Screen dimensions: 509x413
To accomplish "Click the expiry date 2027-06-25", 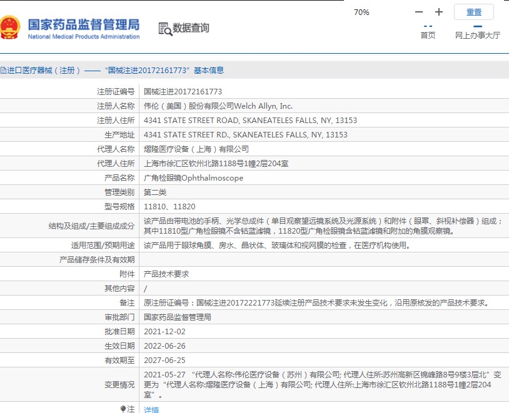I will tap(164, 360).
